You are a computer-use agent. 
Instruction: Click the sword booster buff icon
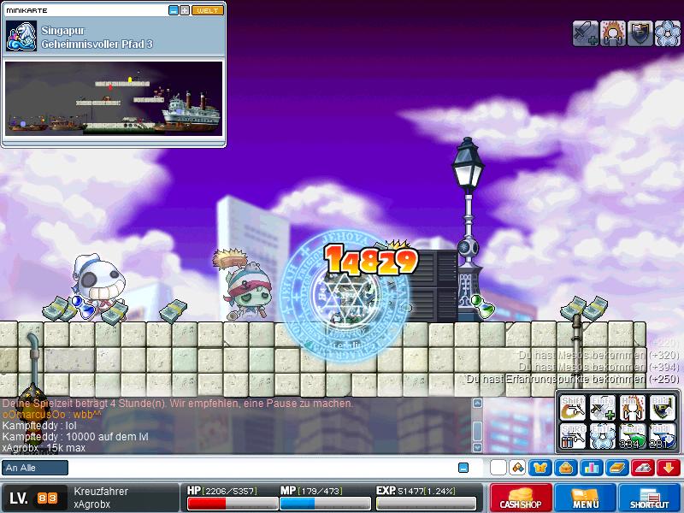585,34
